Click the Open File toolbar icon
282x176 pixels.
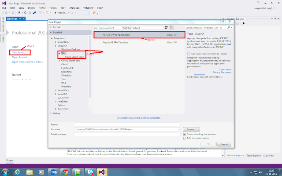click(26, 13)
